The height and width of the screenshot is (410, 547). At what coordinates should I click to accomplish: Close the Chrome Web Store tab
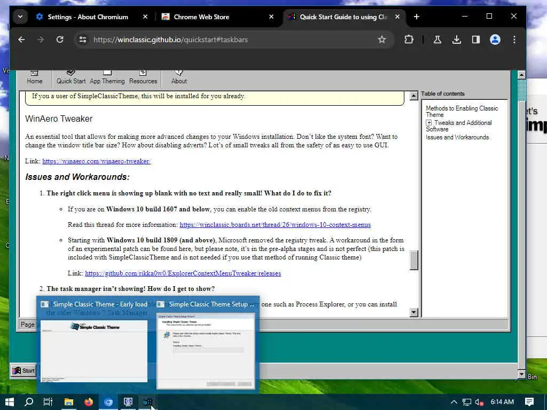(x=271, y=17)
